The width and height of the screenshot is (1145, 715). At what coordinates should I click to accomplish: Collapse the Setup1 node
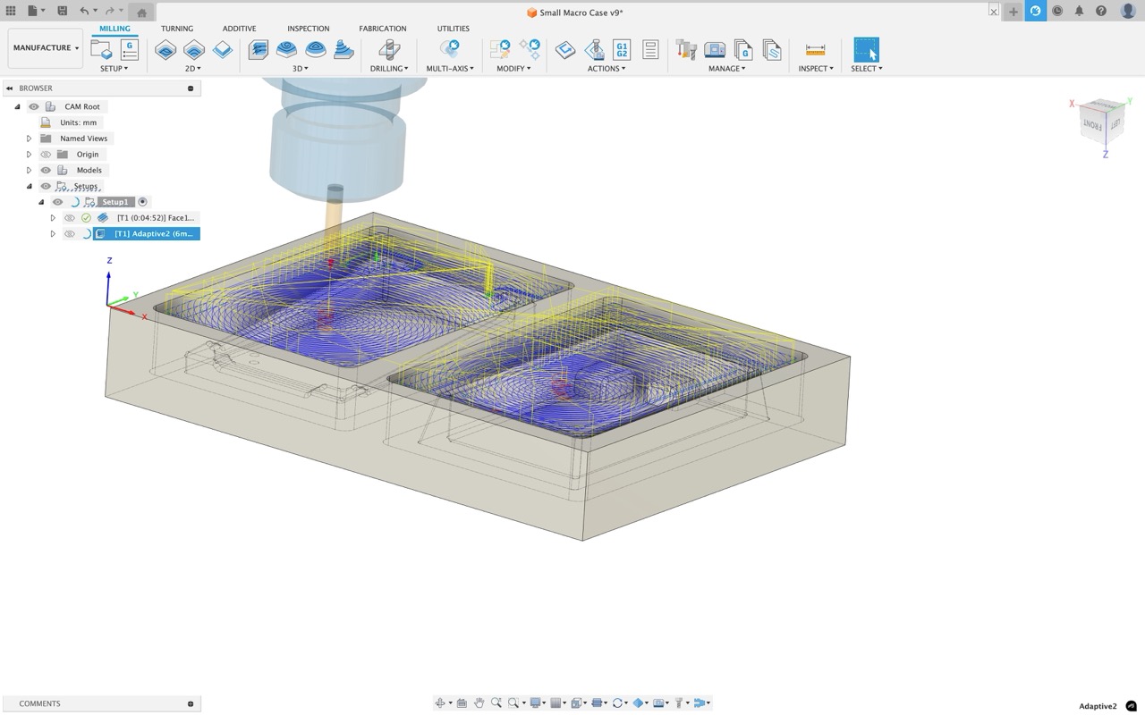coord(41,202)
